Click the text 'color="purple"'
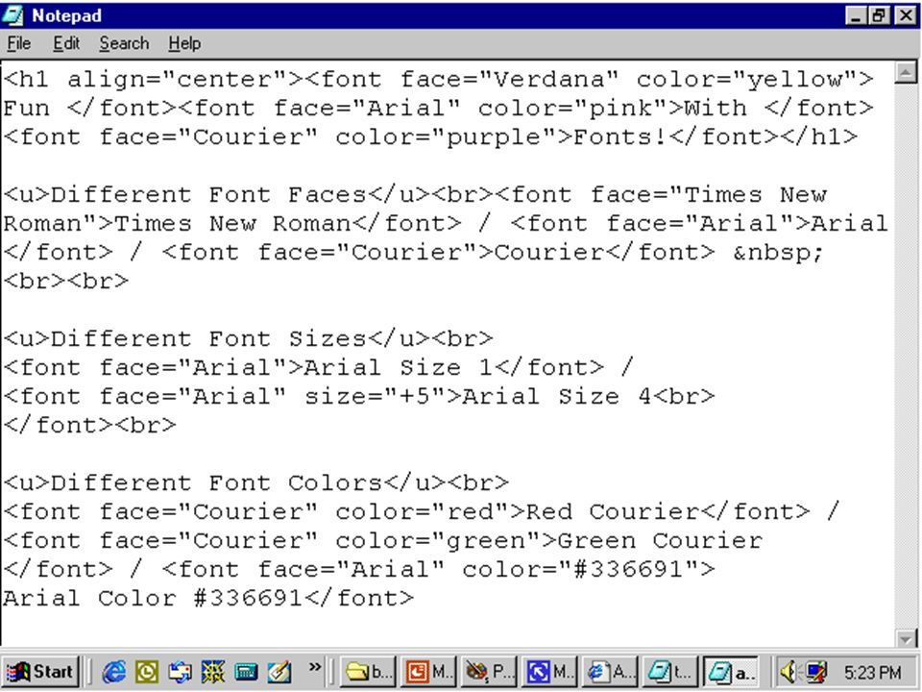 [447, 138]
